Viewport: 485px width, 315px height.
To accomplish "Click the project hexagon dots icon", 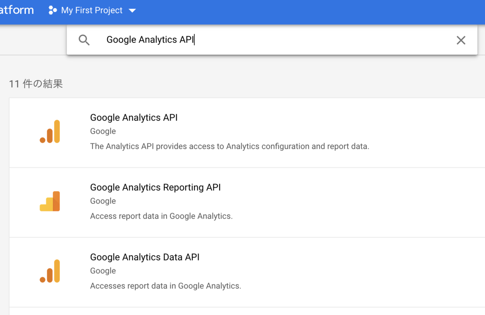I will coord(53,10).
